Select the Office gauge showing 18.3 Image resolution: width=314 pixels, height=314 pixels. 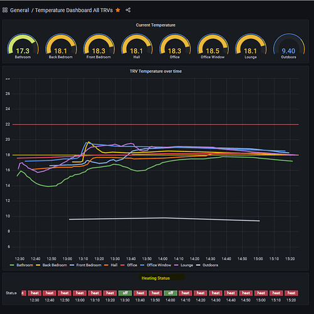(175, 46)
